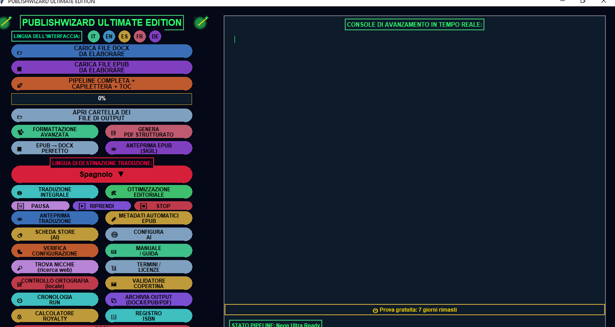
Task: Click the 0% progress bar
Action: [102, 99]
